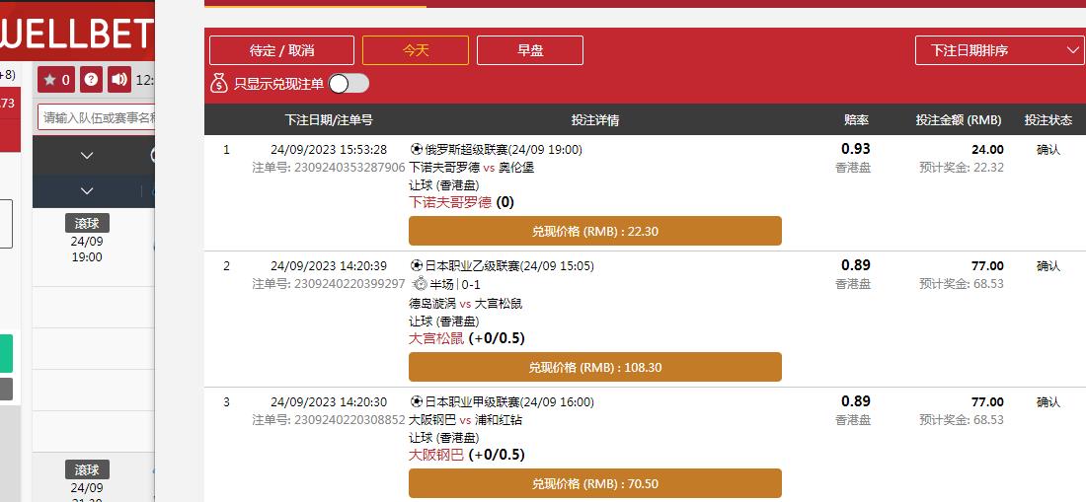Switch to 早盘 tab

tap(530, 50)
